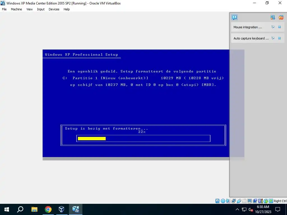Click the keyboard capture green arrow icon
287x215 pixels.
click(x=271, y=201)
